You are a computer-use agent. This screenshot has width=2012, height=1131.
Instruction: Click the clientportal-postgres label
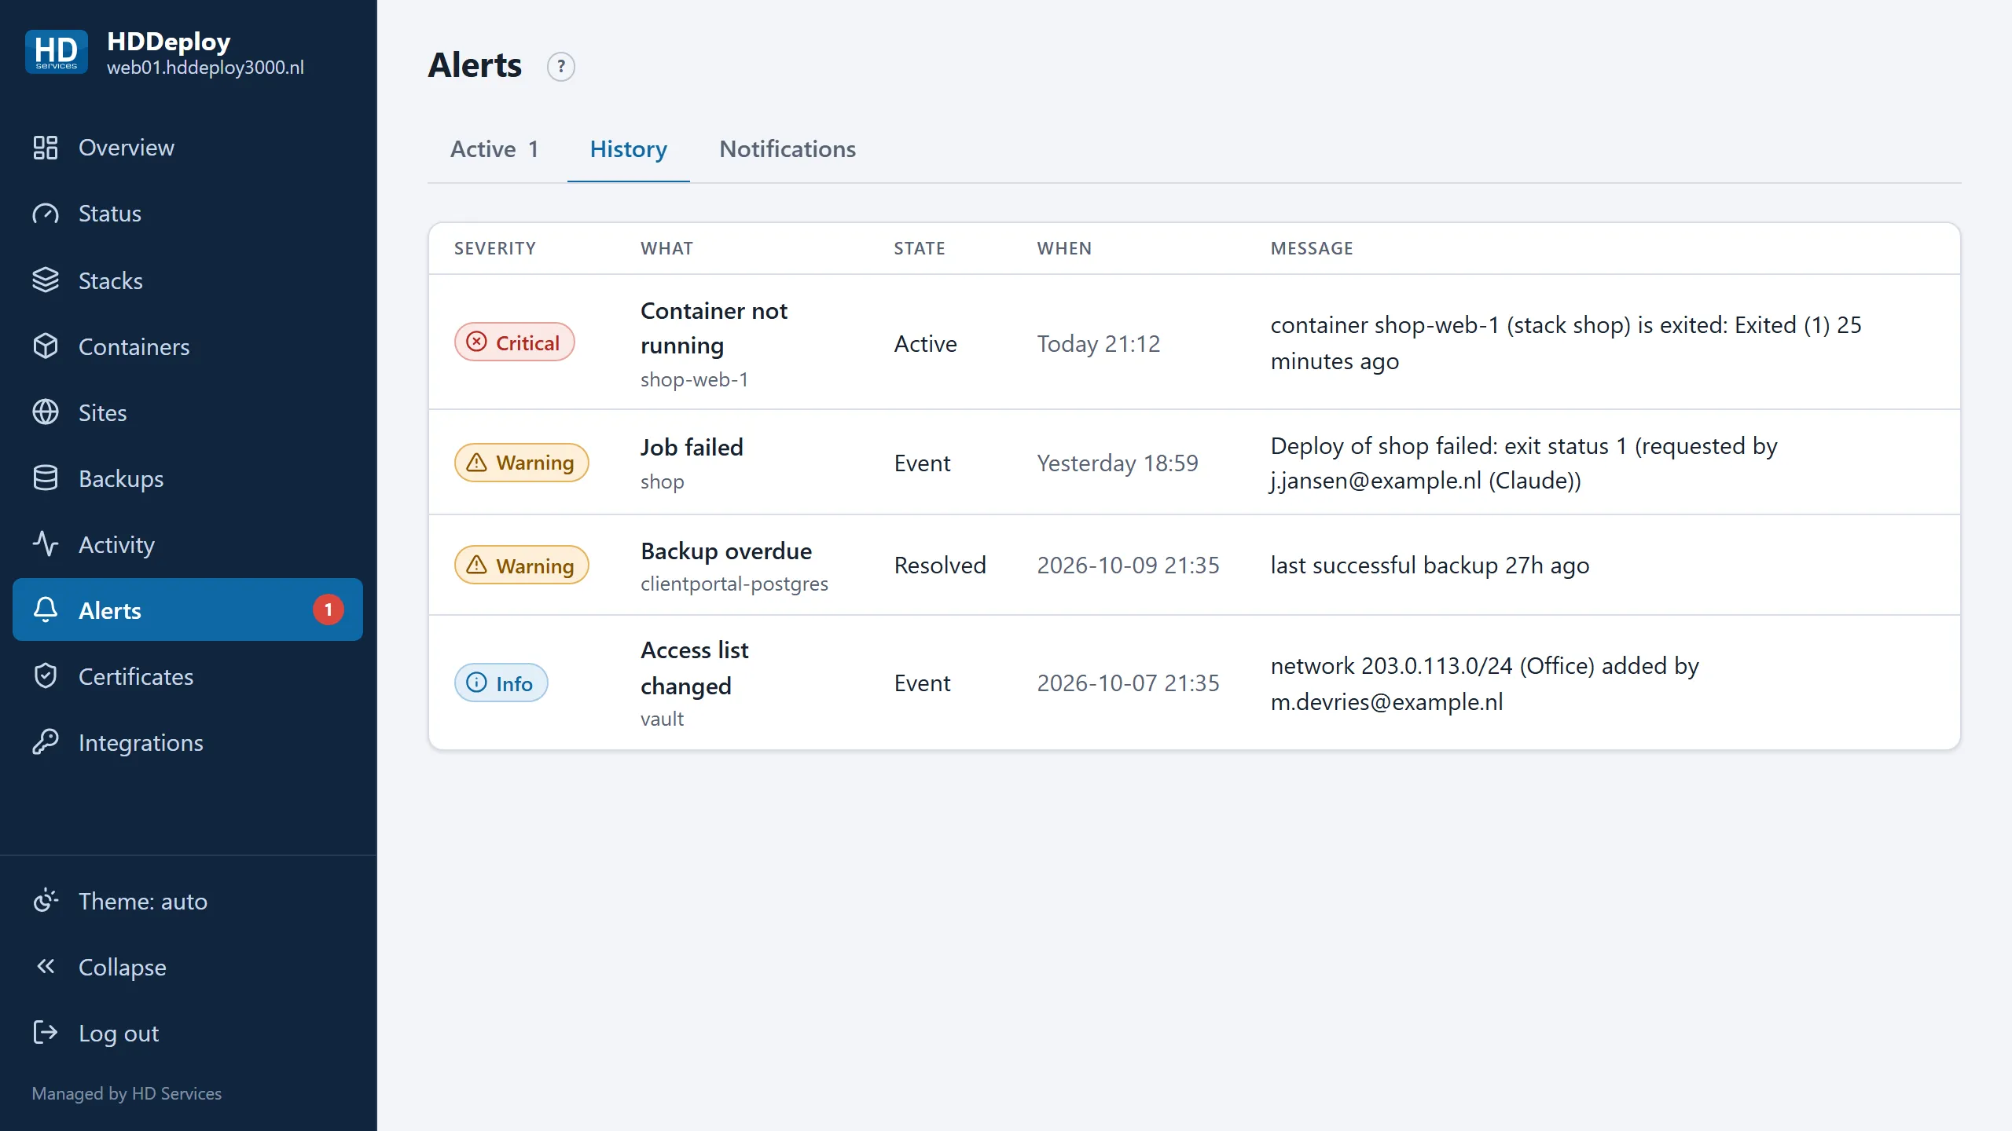pyautogui.click(x=734, y=584)
